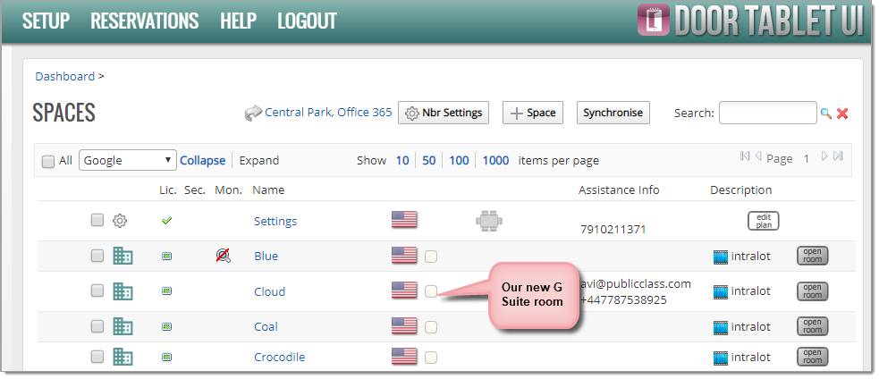This screenshot has height=379, width=879.
Task: Select the Blue space checkbox
Action: [97, 256]
